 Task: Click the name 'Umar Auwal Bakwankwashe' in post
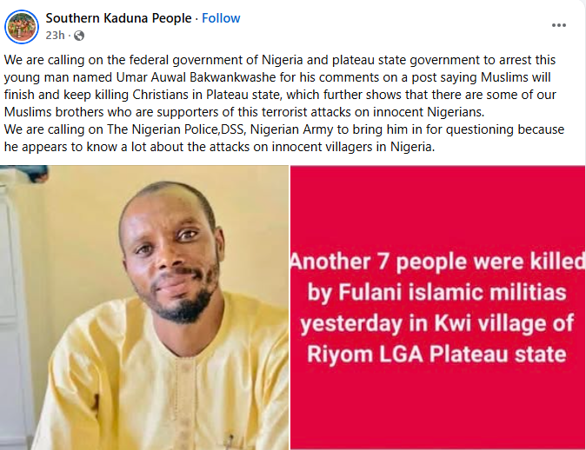pyautogui.click(x=209, y=79)
